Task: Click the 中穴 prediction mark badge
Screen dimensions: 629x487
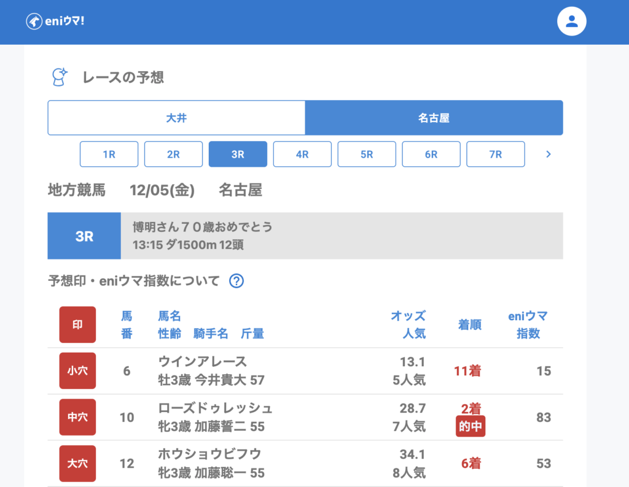Action: tap(77, 417)
